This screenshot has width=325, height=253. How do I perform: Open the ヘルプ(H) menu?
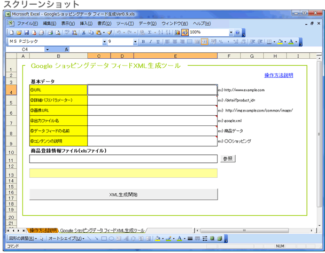coord(202,23)
